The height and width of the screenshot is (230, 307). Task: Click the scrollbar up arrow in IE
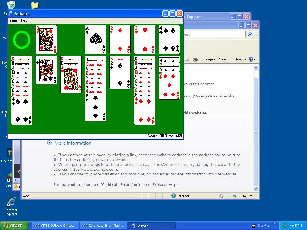[256, 68]
